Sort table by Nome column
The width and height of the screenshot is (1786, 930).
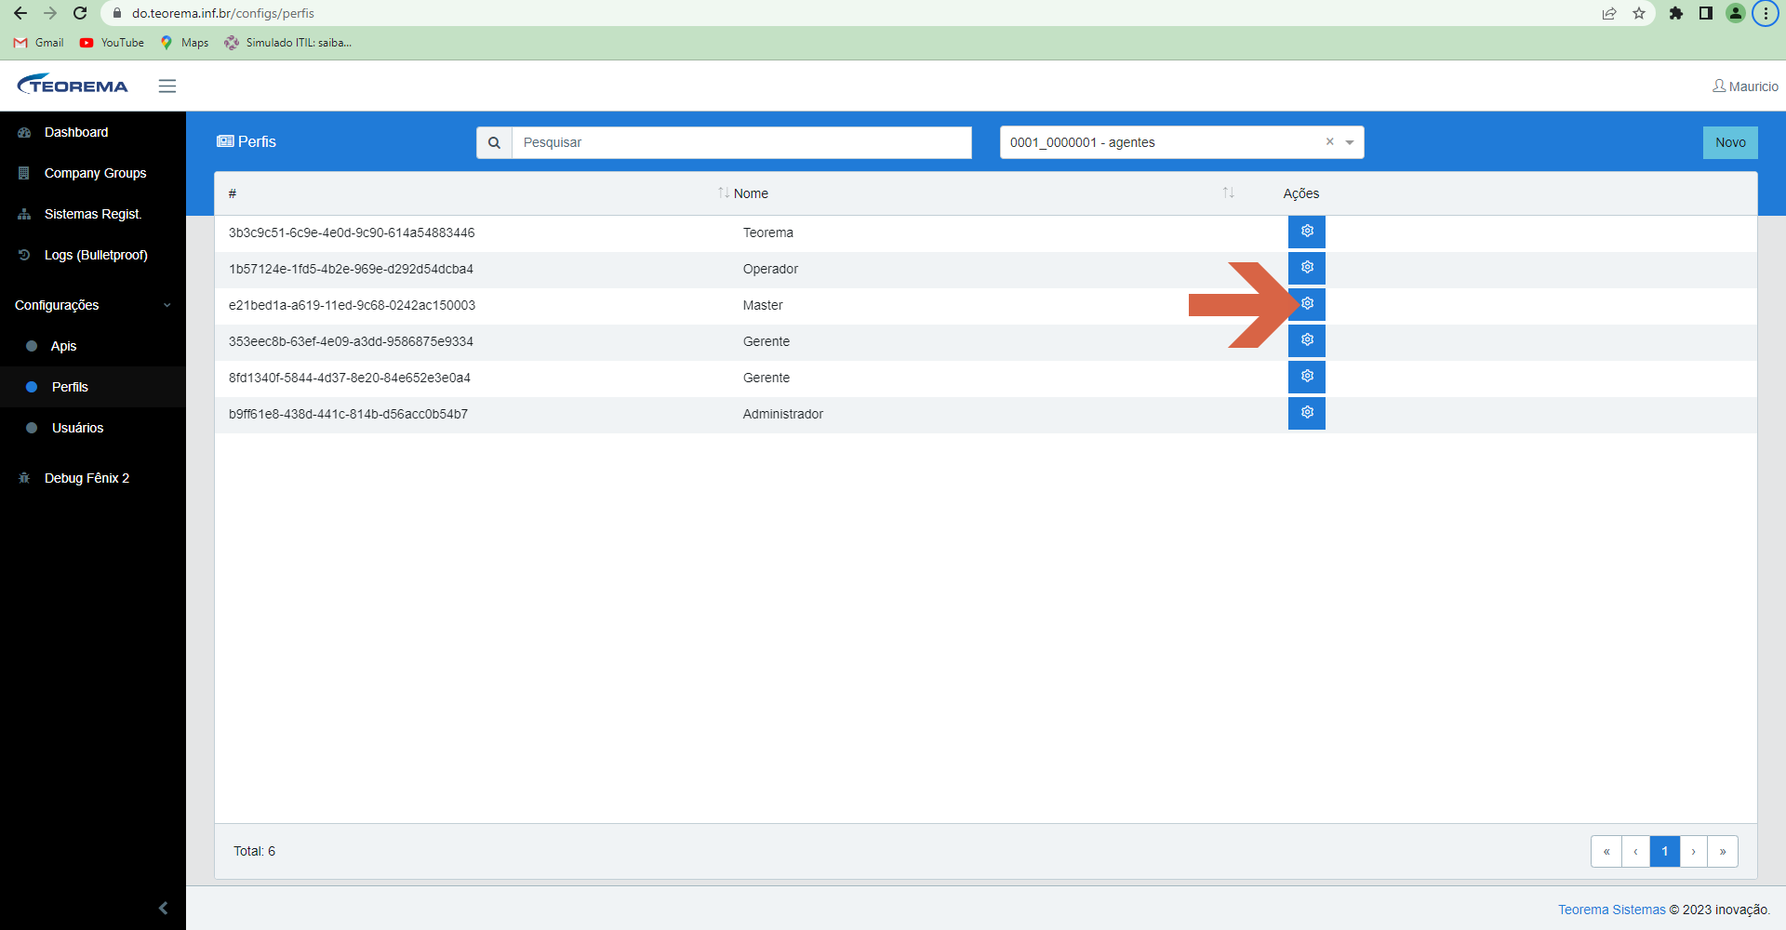point(751,193)
